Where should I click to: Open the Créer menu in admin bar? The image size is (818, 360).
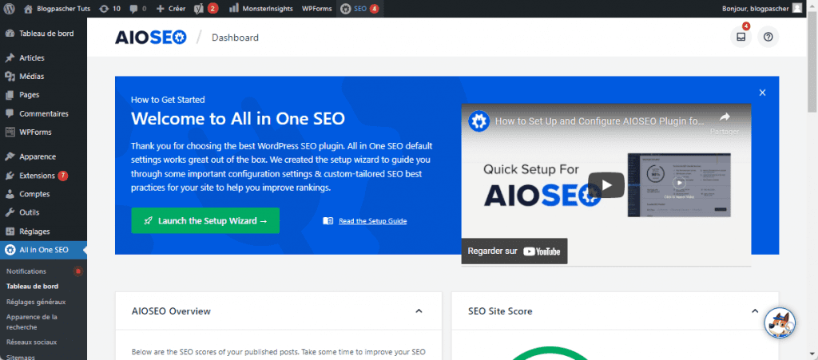coord(171,8)
